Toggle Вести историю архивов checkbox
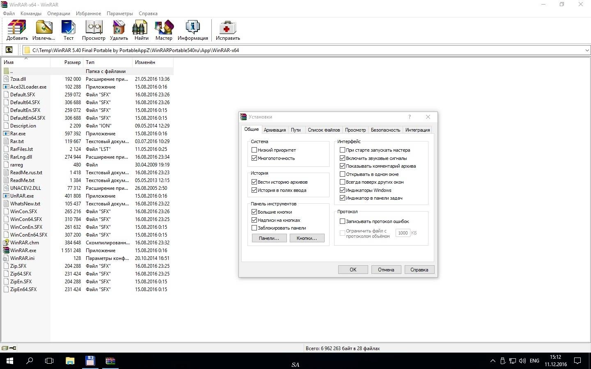 coord(254,182)
